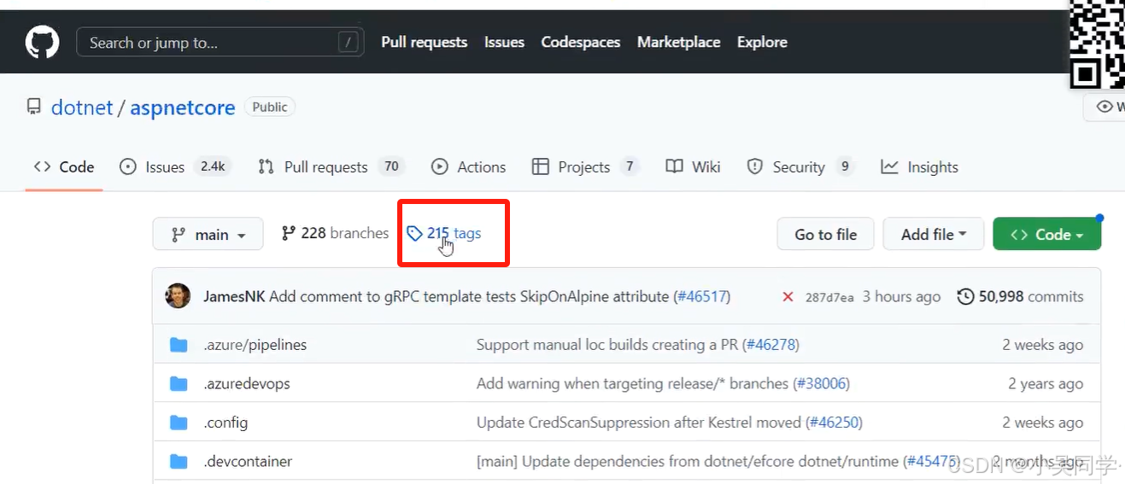Open Issues in top navigation bar

coord(504,42)
